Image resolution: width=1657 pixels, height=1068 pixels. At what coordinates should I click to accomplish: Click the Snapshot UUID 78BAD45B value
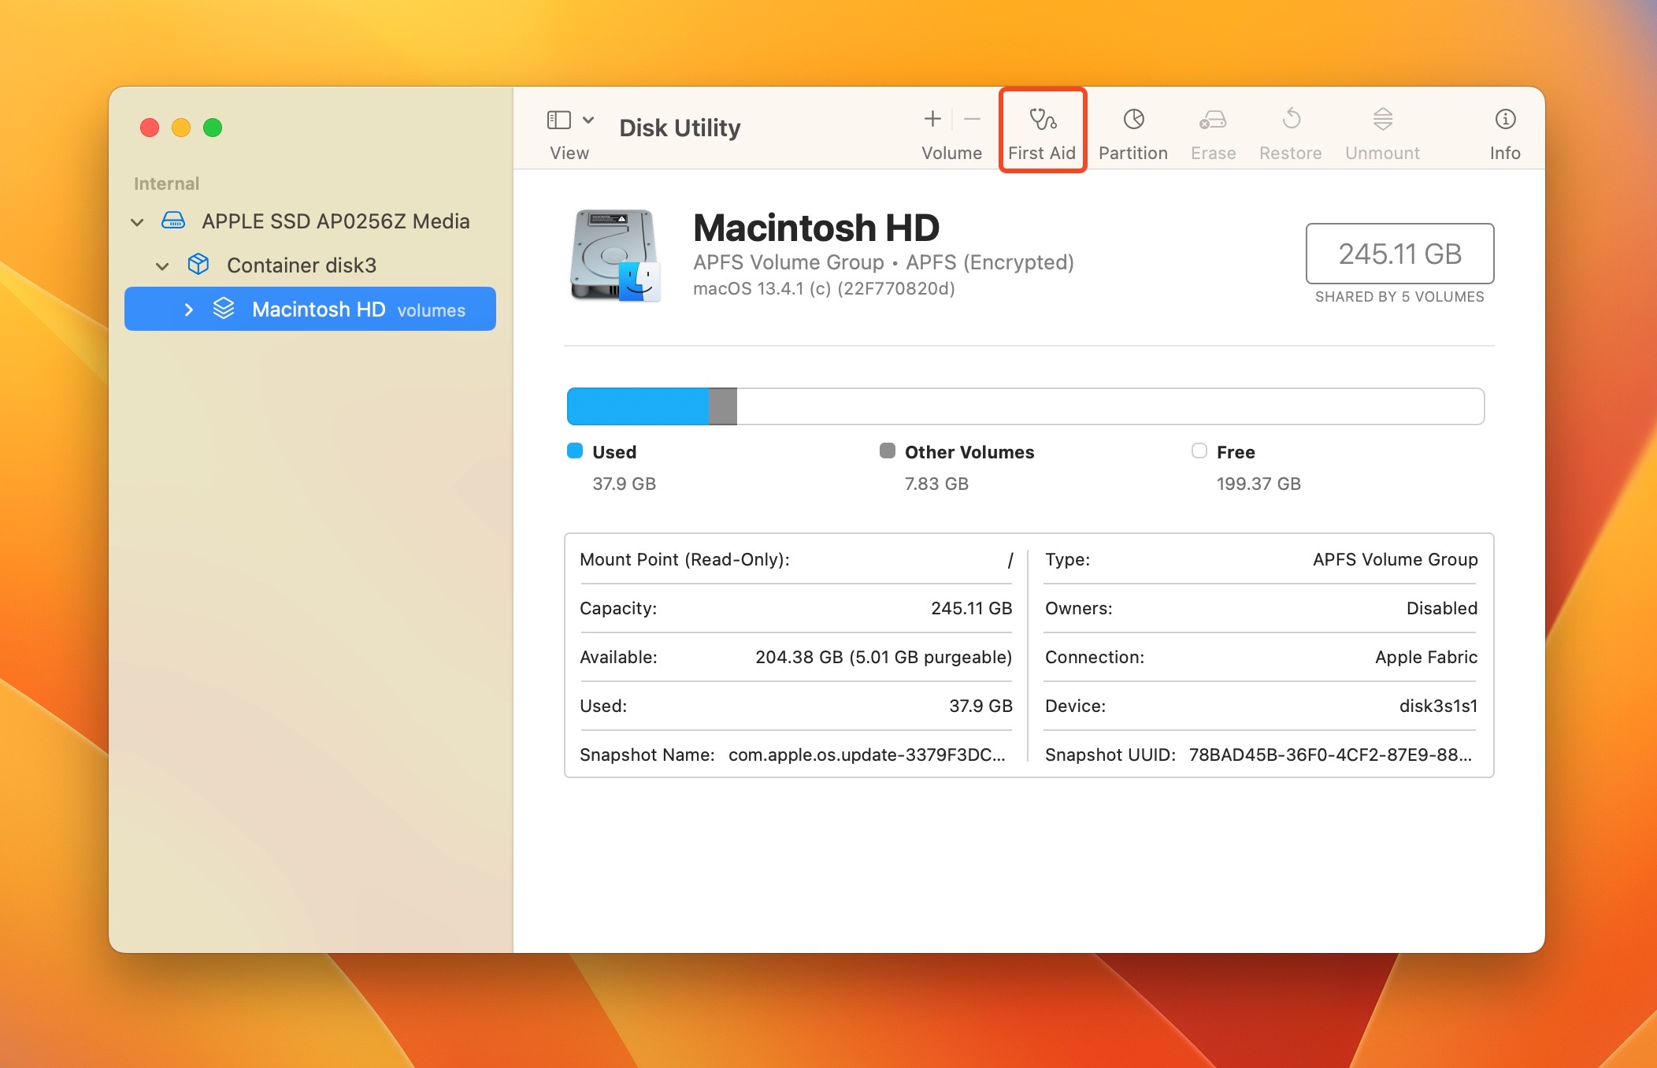click(x=1330, y=755)
